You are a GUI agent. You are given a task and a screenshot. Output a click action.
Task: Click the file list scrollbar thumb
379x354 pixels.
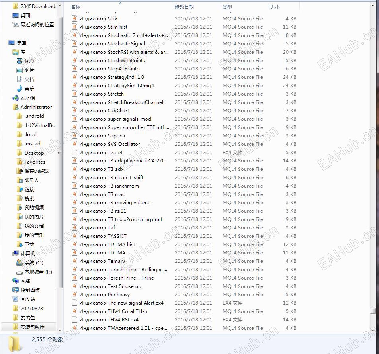pyautogui.click(x=373, y=311)
